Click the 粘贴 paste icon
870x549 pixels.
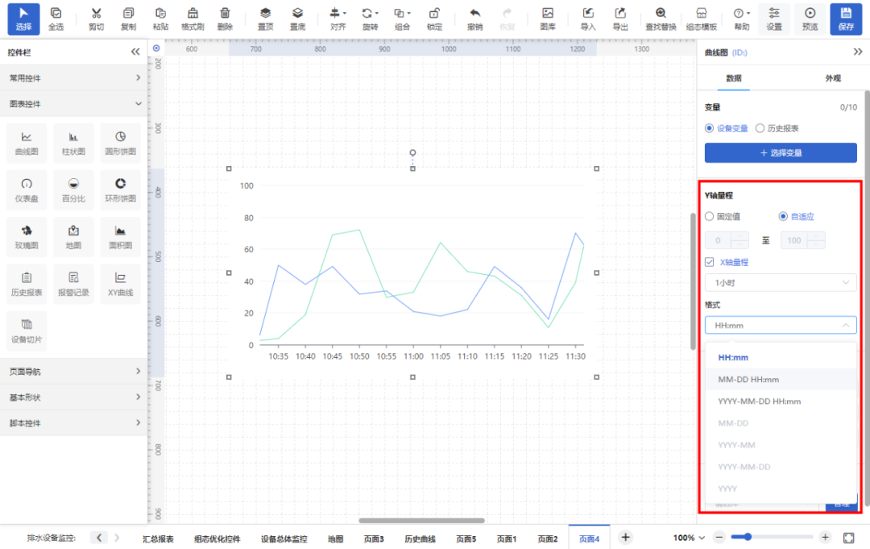tap(160, 19)
